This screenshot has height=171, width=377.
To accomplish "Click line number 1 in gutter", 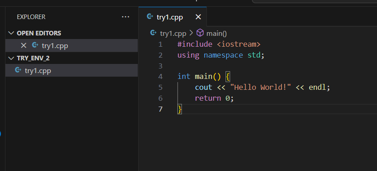I will pyautogui.click(x=161, y=44).
